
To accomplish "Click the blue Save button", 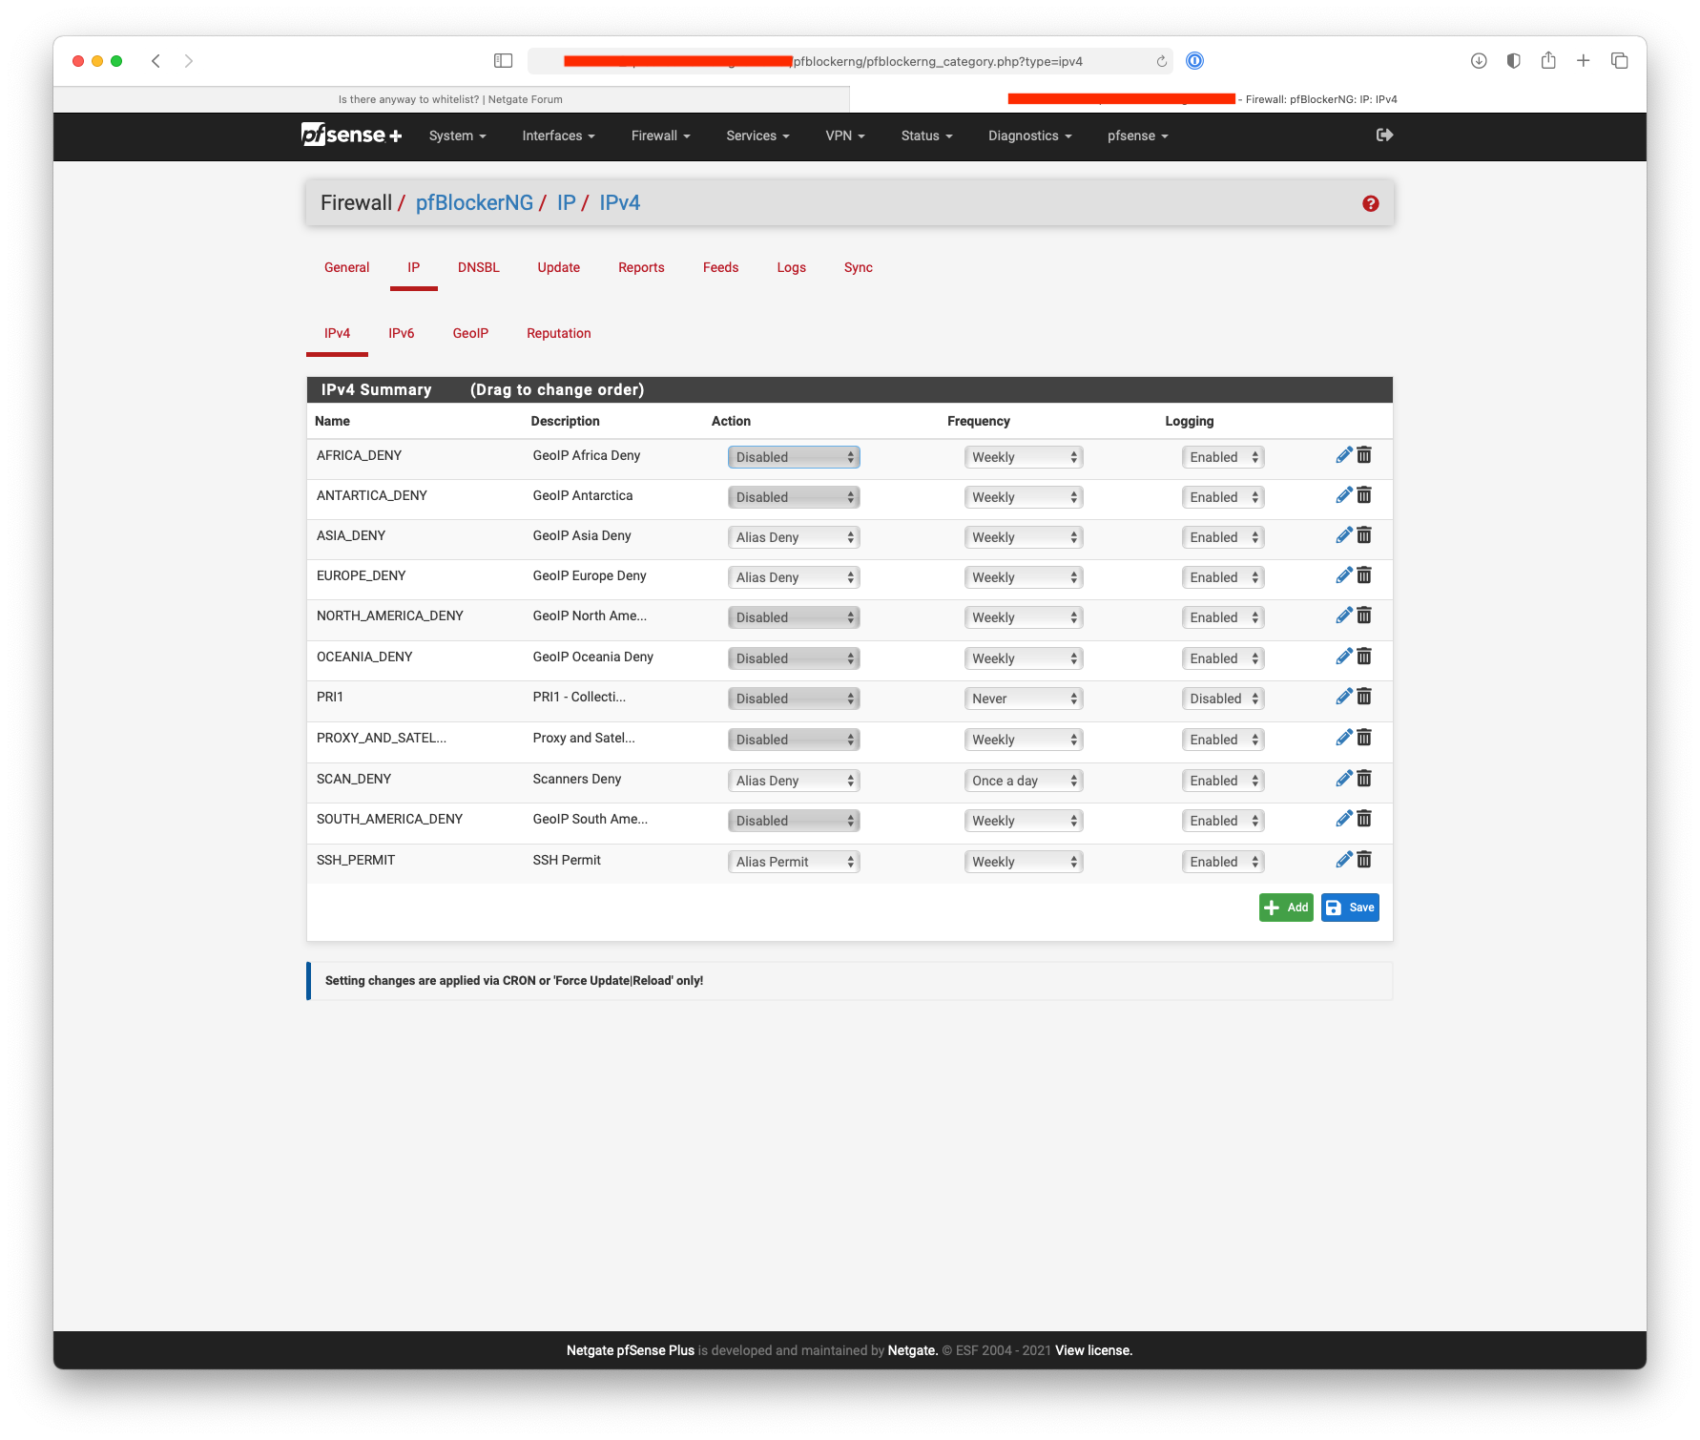I will point(1350,908).
